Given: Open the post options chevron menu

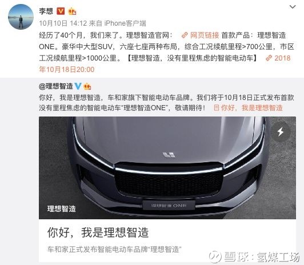Looking at the screenshot, I should [293, 7].
